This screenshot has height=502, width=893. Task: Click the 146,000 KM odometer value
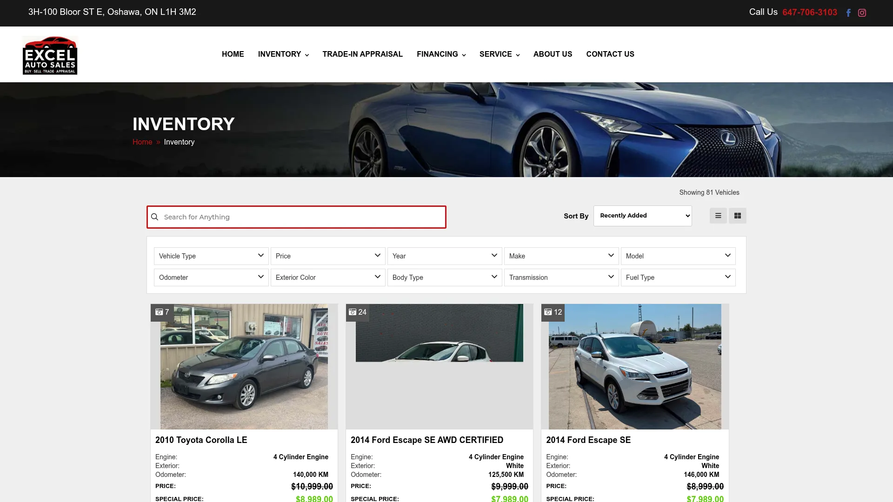[701, 475]
